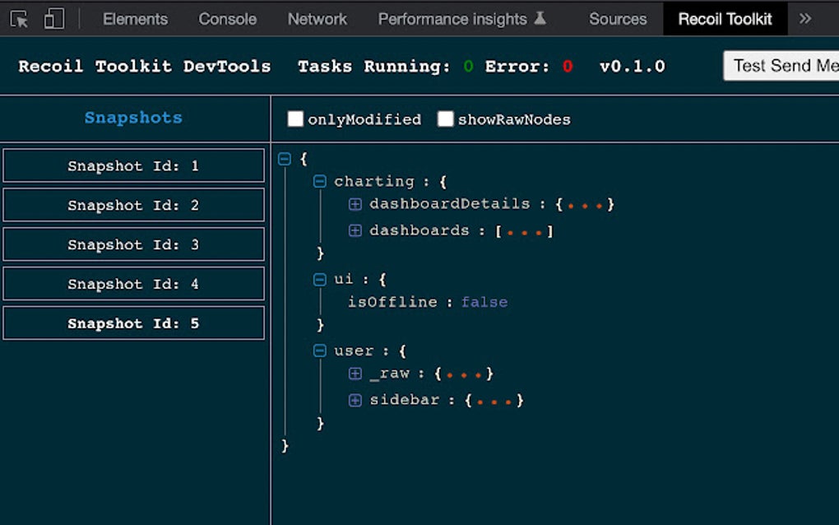Collapse the user node
839x525 pixels.
[x=320, y=351]
